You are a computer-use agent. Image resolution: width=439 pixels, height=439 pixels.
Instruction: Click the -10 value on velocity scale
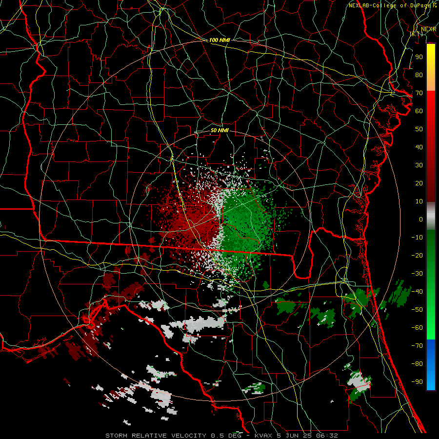417,238
